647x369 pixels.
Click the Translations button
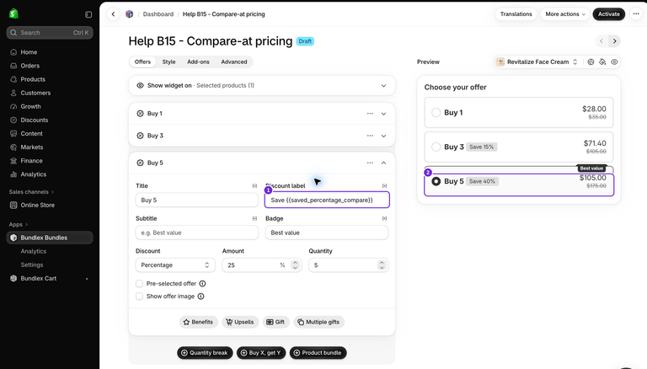pyautogui.click(x=516, y=14)
